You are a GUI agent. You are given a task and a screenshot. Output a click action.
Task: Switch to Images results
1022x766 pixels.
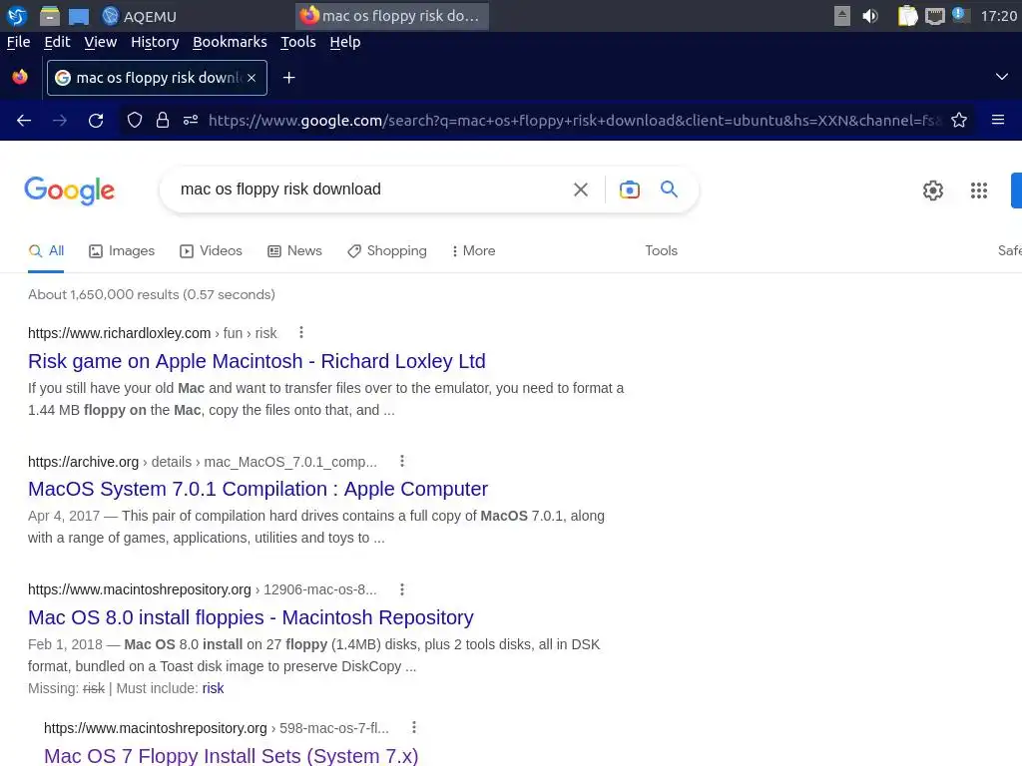(x=122, y=250)
